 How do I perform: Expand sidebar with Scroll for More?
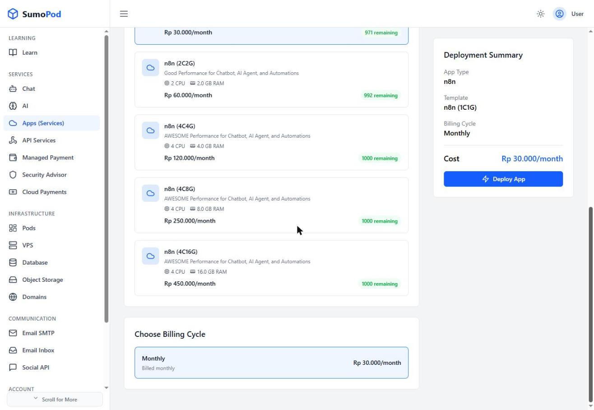[x=55, y=399]
